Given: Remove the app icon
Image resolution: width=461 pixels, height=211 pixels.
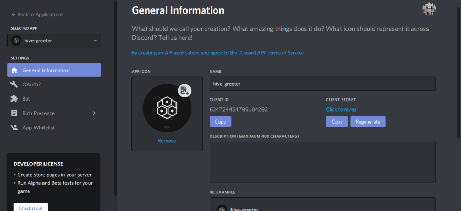Looking at the screenshot, I should (x=167, y=141).
